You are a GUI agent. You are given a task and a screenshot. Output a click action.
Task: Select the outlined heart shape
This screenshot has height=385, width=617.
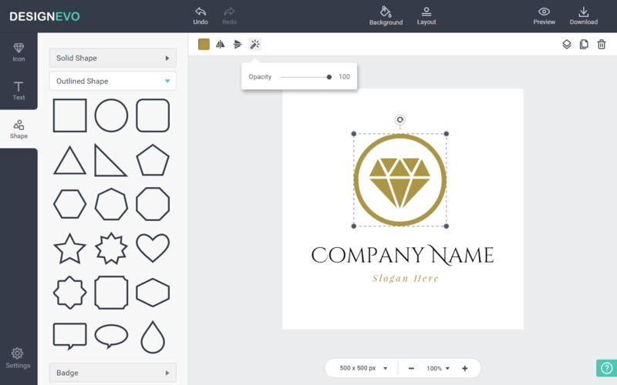tap(153, 248)
